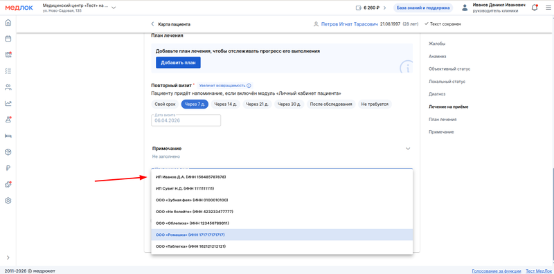The width and height of the screenshot is (554, 274).
Task: Open the hamburger menu icon
Action: (548, 8)
